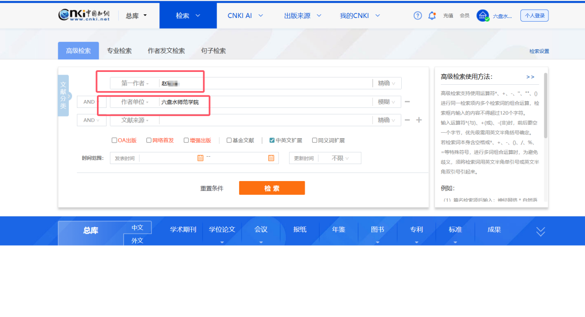The height and width of the screenshot is (317, 585).
Task: Open the 第一作者 field type dropdown
Action: [134, 83]
